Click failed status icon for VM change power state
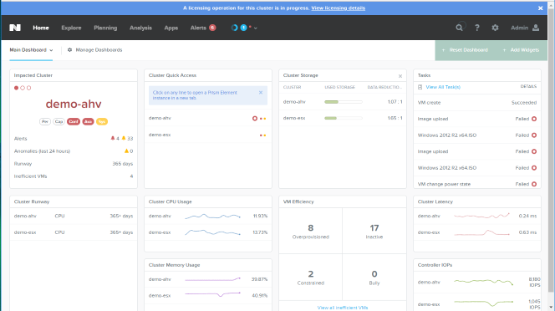The width and height of the screenshot is (555, 311). pos(534,184)
